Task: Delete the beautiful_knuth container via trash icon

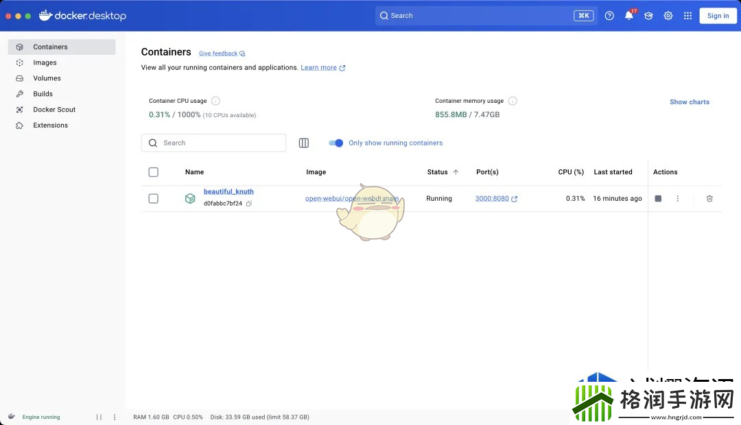Action: (709, 199)
